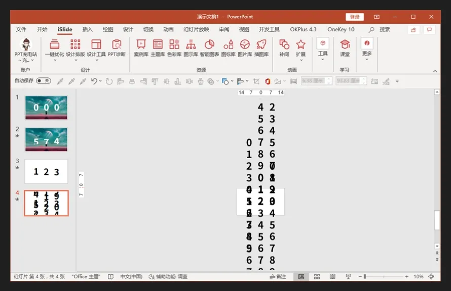Click the 10% zoom level
The width and height of the screenshot is (451, 291).
point(419,276)
